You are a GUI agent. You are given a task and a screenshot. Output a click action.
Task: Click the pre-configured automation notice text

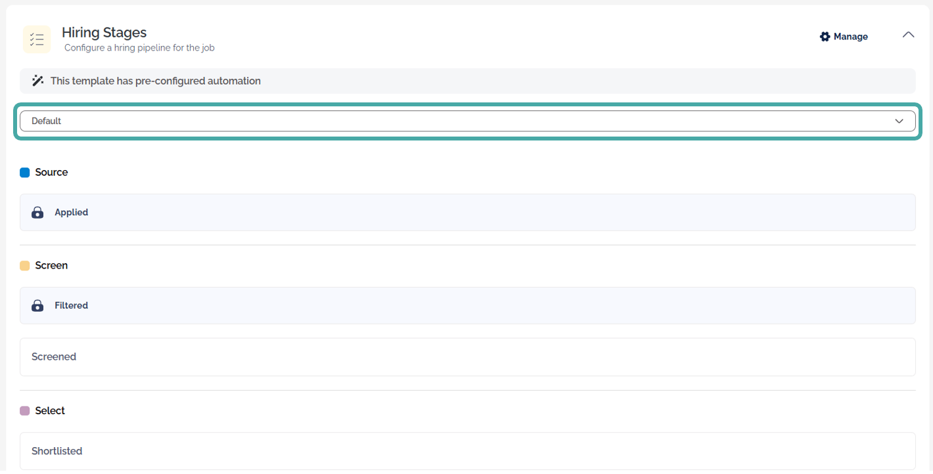(x=156, y=81)
